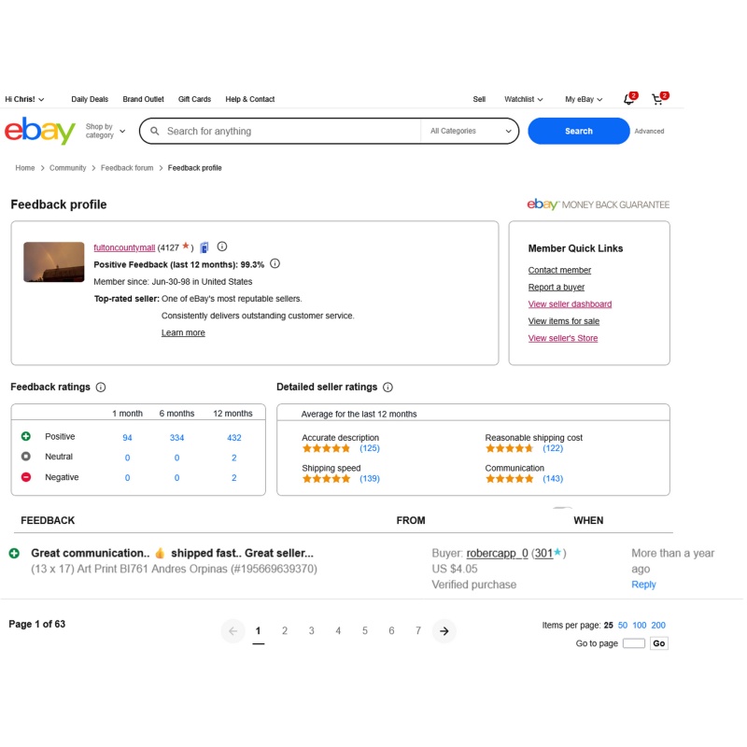Select page 3 of feedback results
The width and height of the screenshot is (747, 747).
click(311, 631)
